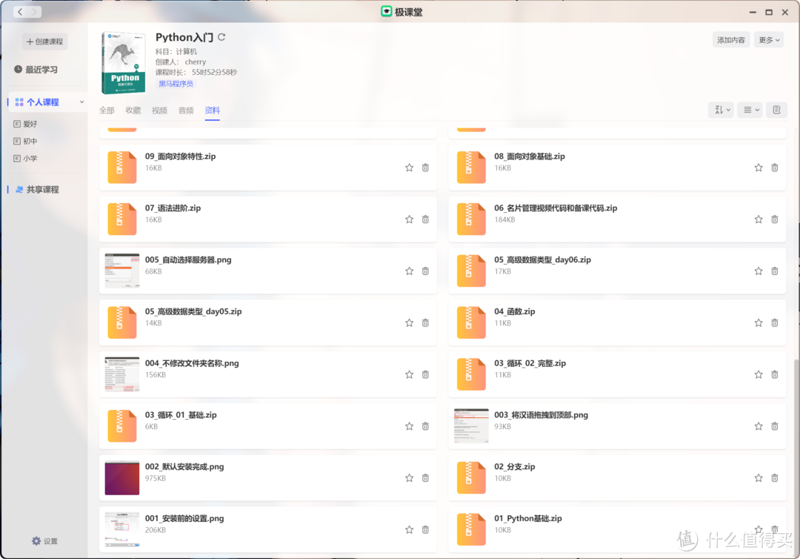Star 003_将汉语拖拽到顶部.png
The image size is (800, 559).
tap(759, 426)
